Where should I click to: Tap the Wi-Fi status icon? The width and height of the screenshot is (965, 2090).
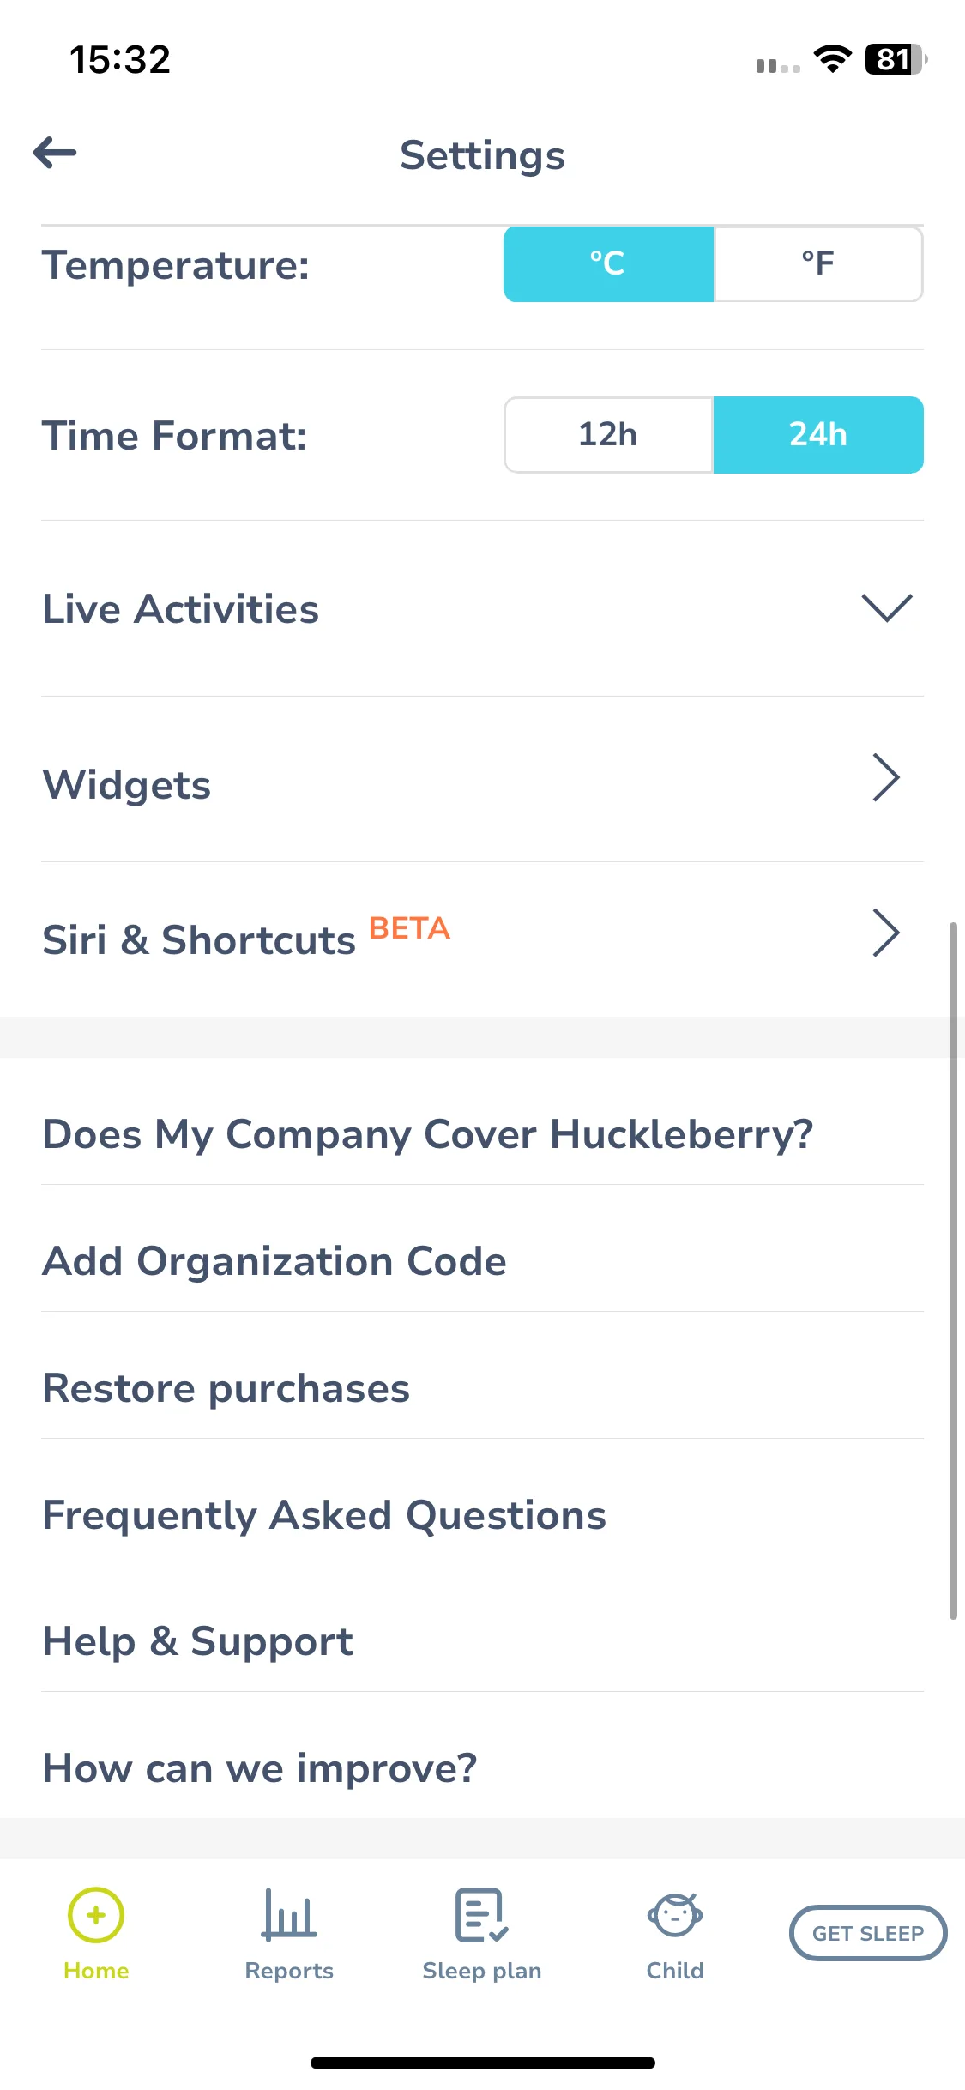tap(832, 59)
